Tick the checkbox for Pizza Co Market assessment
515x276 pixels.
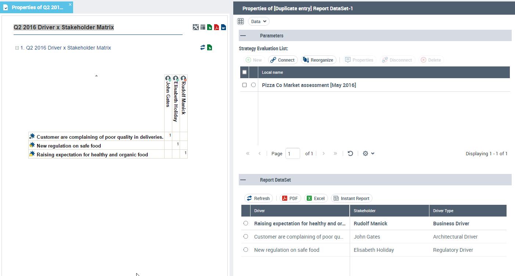pos(245,85)
